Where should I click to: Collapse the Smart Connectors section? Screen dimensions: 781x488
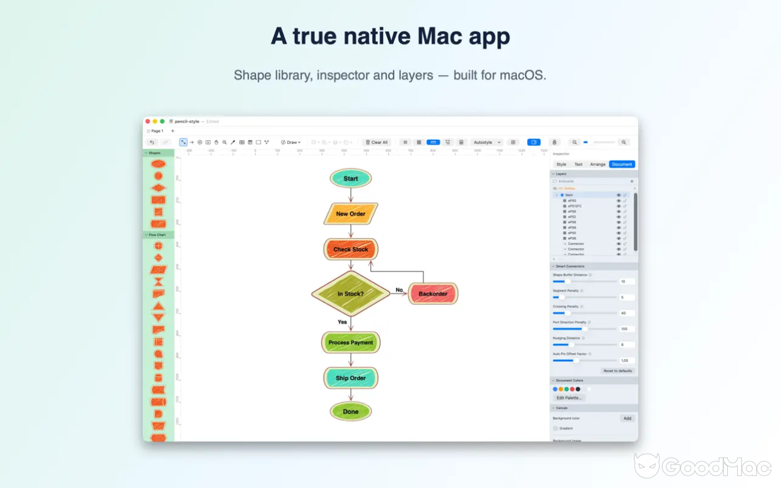click(x=553, y=267)
